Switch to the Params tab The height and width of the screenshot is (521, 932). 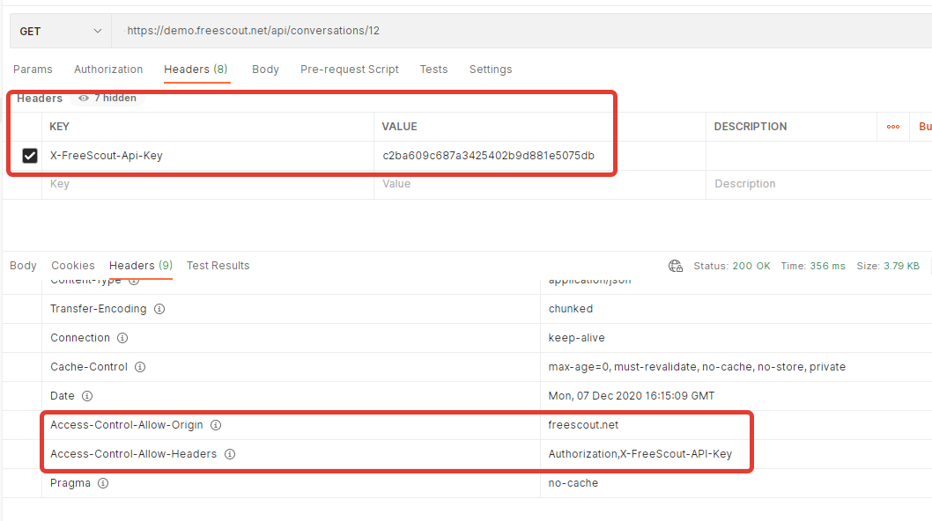click(33, 70)
